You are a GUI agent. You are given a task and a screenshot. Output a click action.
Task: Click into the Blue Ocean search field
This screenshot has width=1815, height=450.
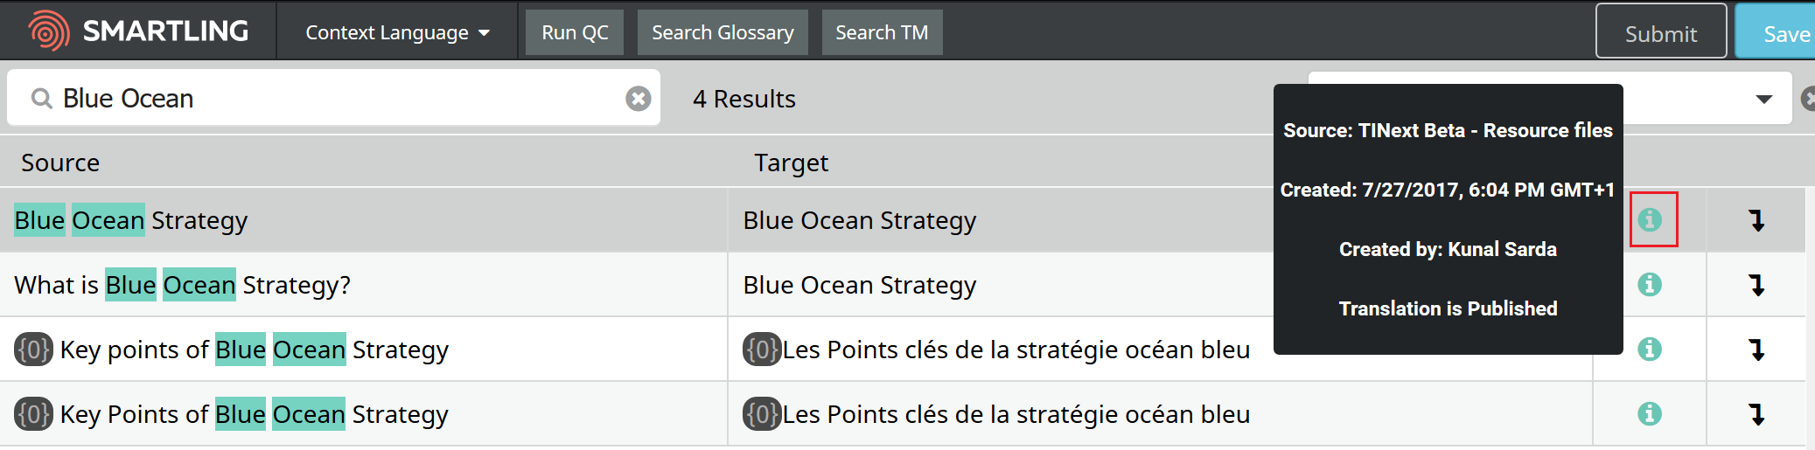click(333, 98)
